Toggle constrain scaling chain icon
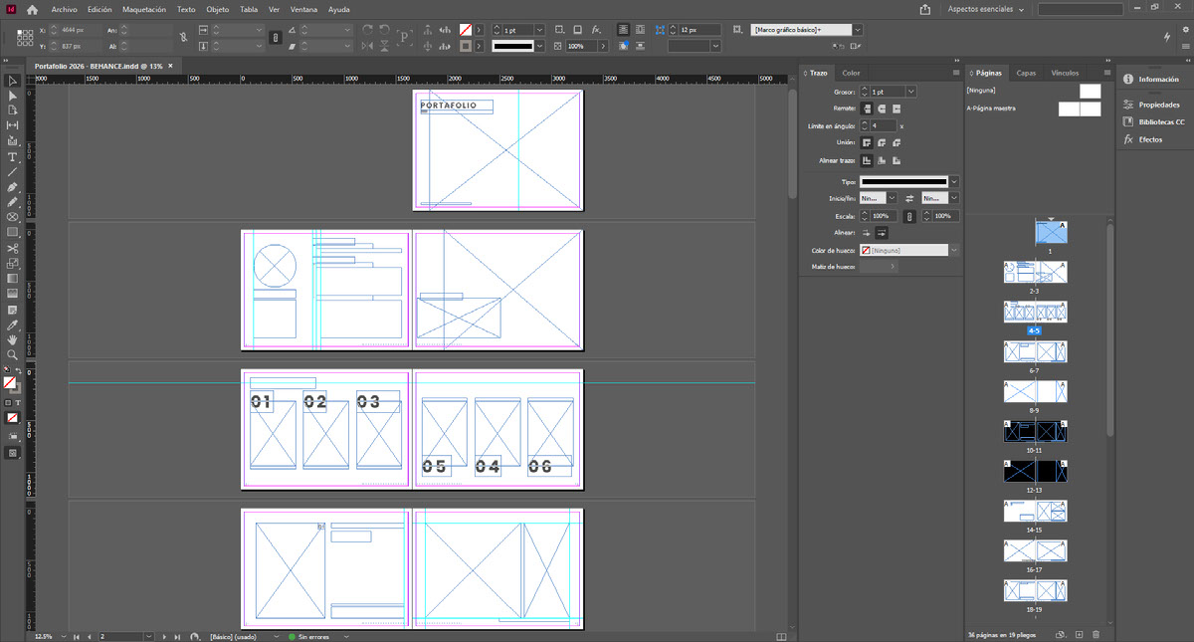The width and height of the screenshot is (1194, 642). pos(276,38)
